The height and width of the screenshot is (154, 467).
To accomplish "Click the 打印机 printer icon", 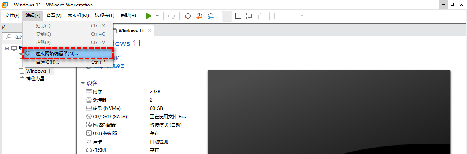I will pyautogui.click(x=89, y=150).
